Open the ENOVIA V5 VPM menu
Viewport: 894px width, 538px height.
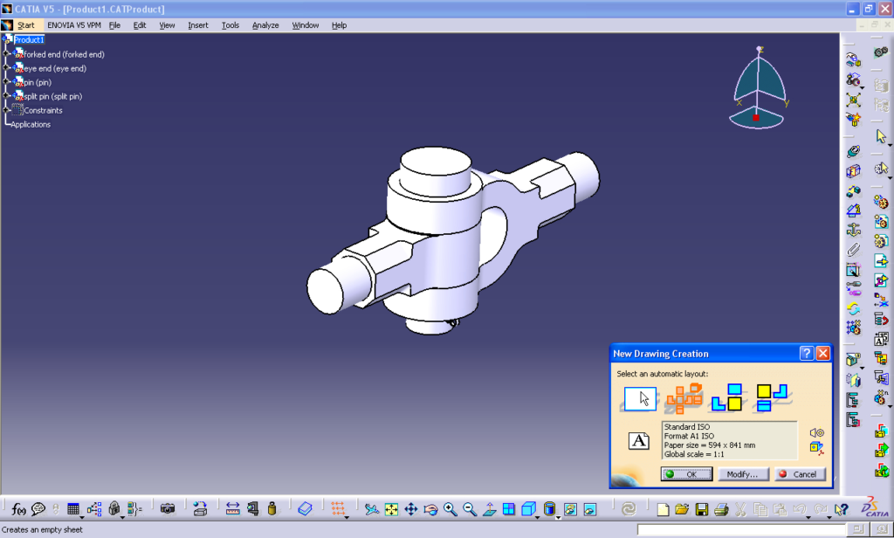[74, 25]
